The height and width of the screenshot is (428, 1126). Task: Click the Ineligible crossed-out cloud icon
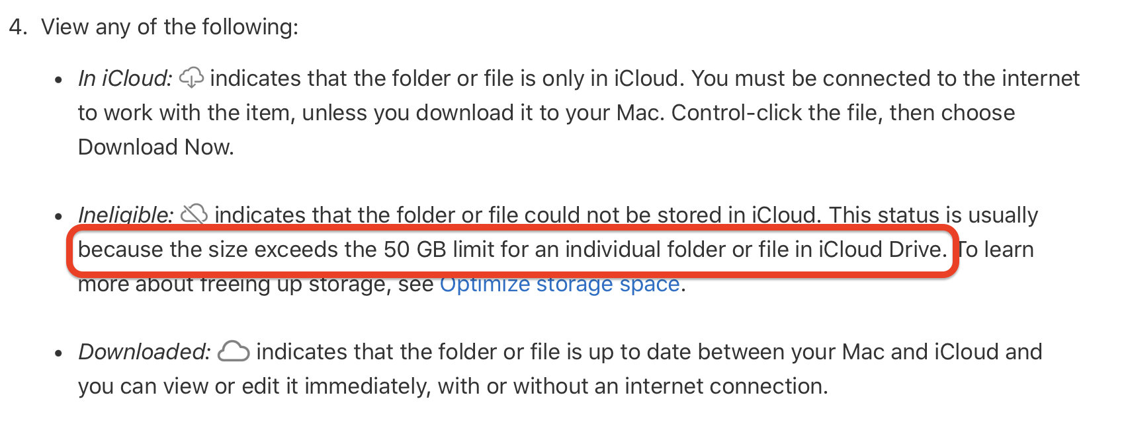click(195, 214)
